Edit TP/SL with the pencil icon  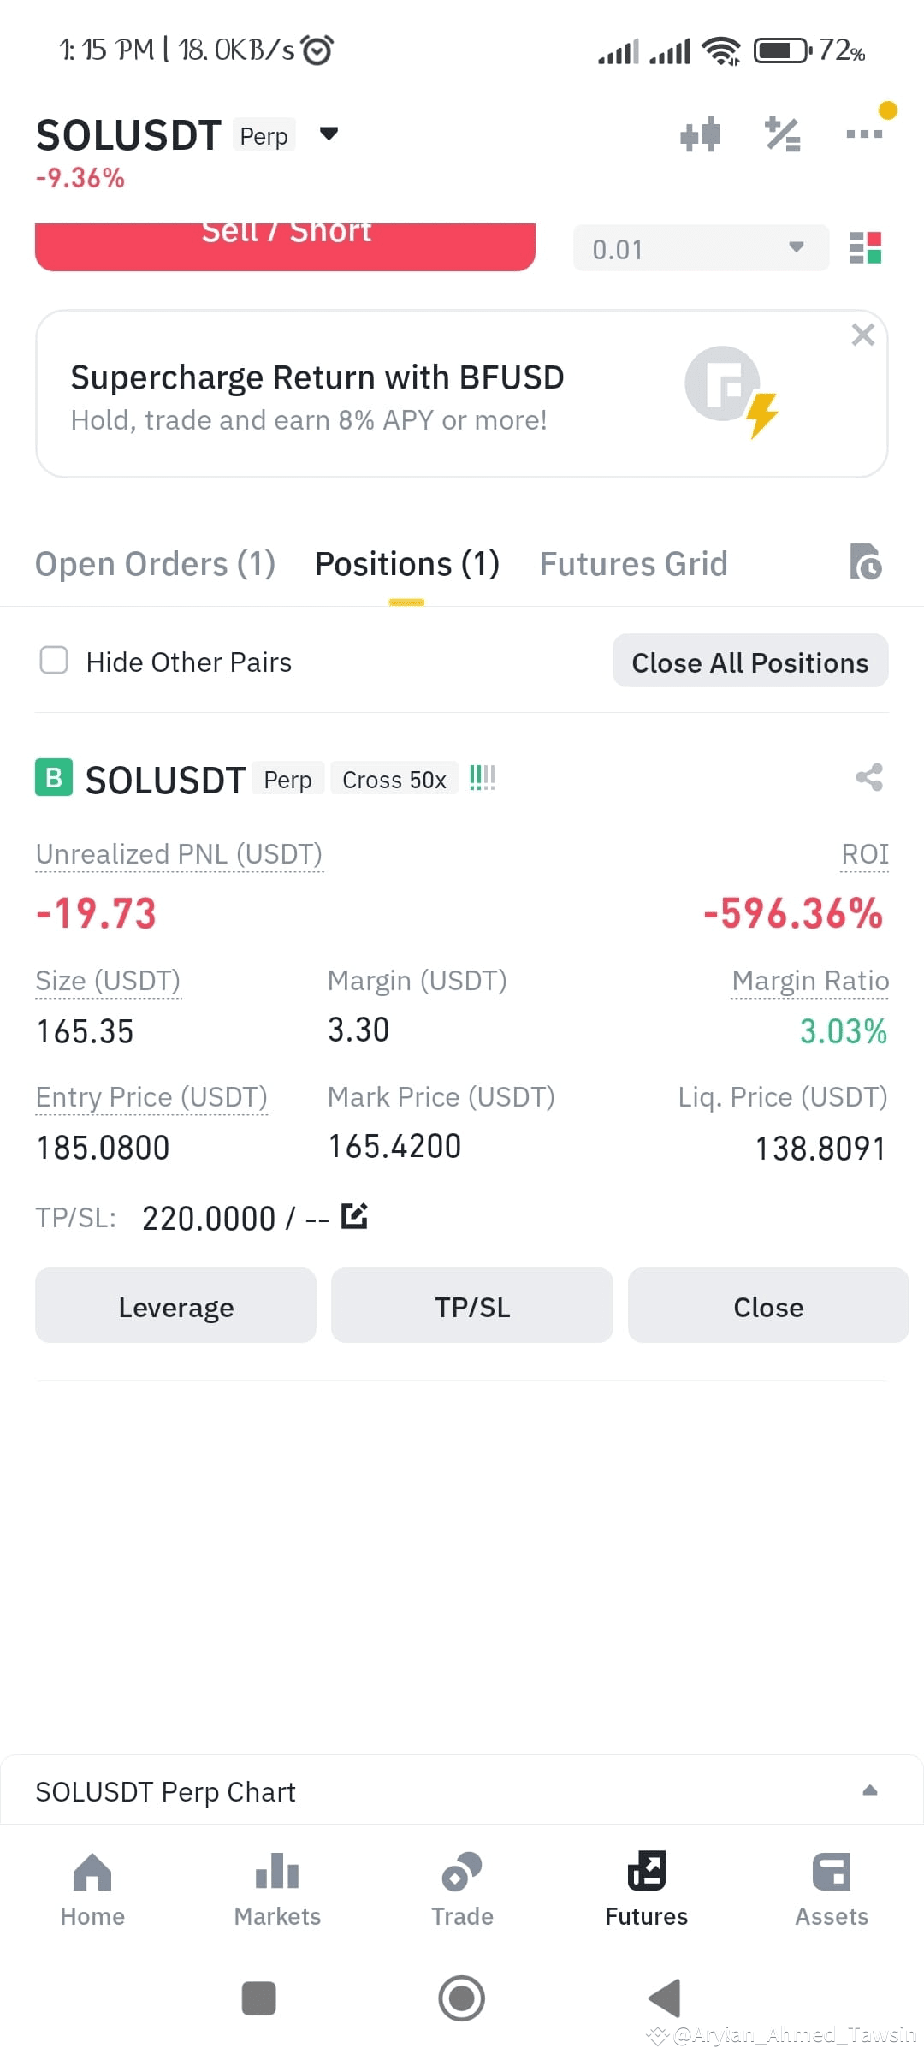pos(354,1216)
